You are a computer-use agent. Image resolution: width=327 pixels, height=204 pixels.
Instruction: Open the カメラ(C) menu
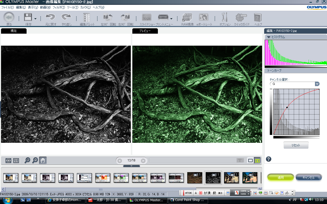[85, 7]
